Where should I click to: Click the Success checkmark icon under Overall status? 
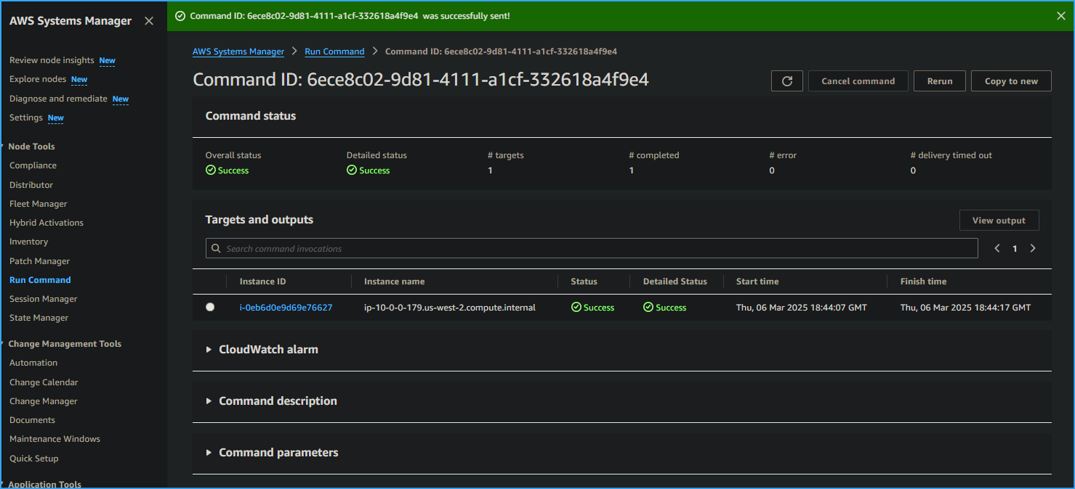(212, 170)
